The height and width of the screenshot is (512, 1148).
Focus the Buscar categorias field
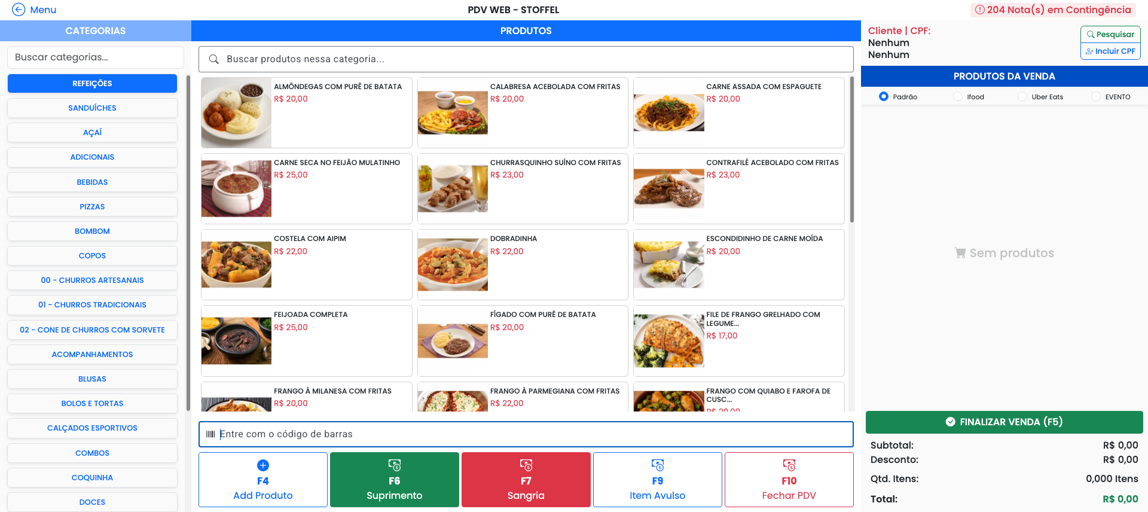point(96,57)
